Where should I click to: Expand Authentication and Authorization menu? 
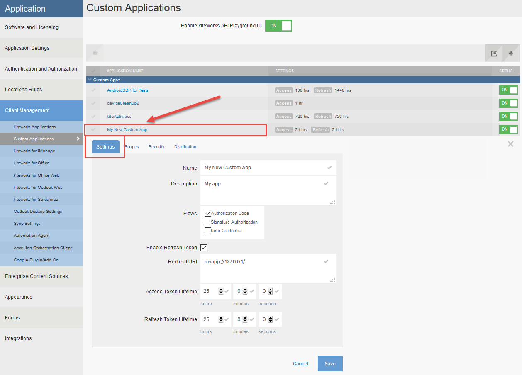pos(41,69)
